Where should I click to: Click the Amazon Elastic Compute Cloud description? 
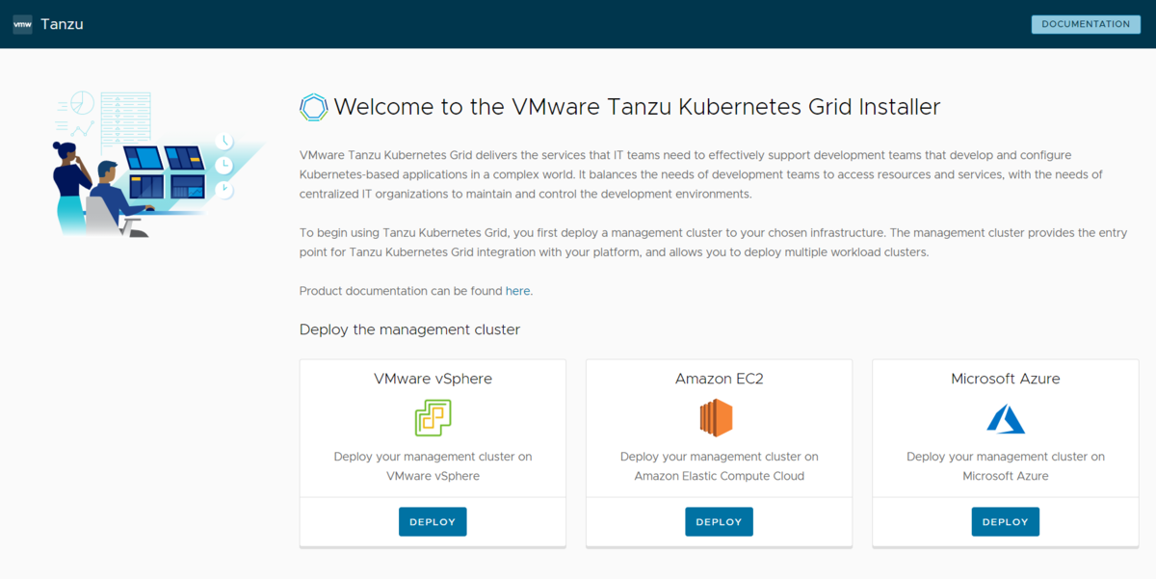click(x=719, y=466)
